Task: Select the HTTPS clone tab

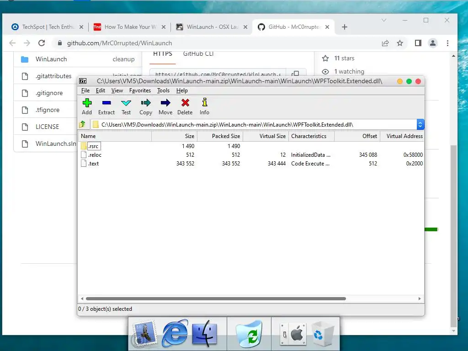Action: (x=163, y=54)
